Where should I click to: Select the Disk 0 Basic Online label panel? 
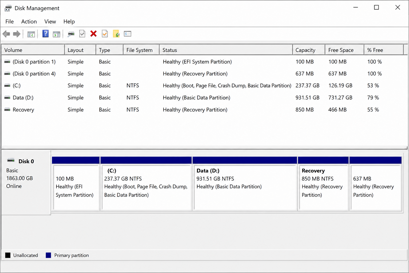(x=26, y=183)
